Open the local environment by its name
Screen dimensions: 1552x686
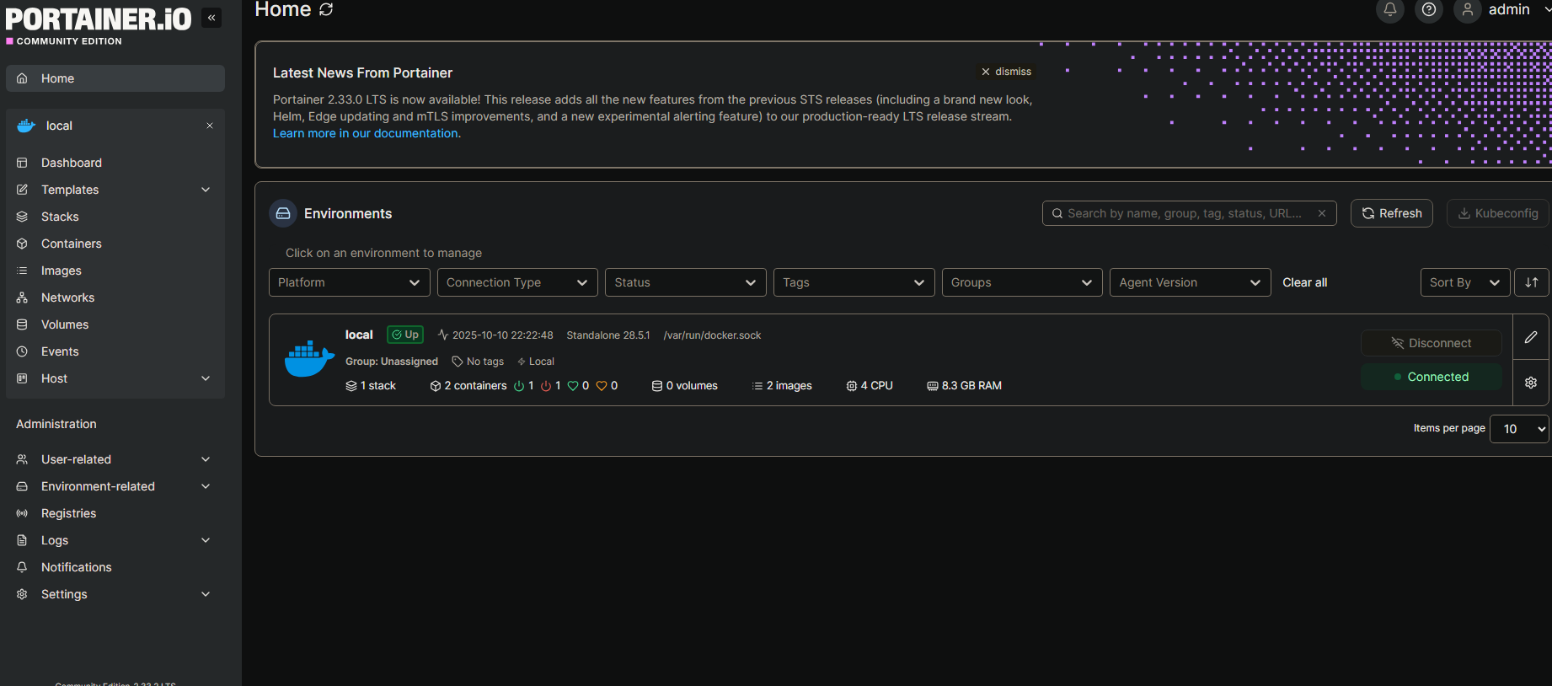[x=359, y=335]
